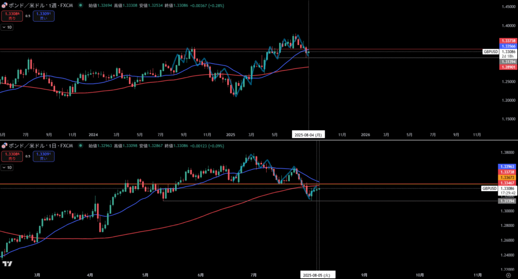Click the 1.31394 gray price label in weekly chart
The image size is (518, 279).
tap(508, 62)
